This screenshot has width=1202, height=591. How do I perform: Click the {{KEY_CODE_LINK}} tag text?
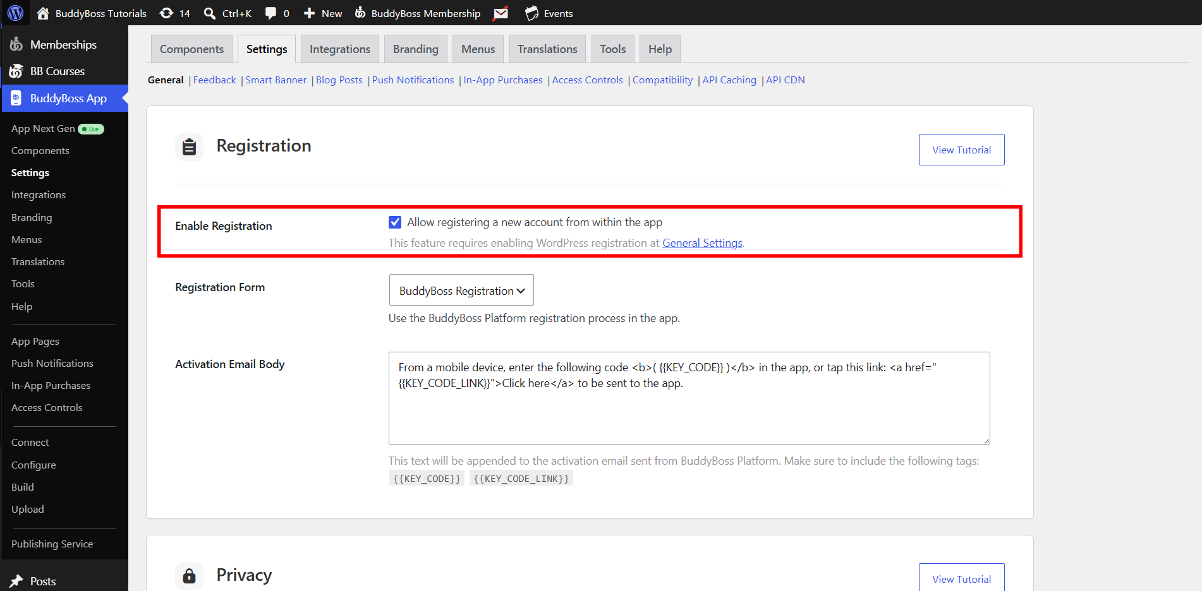pos(521,479)
